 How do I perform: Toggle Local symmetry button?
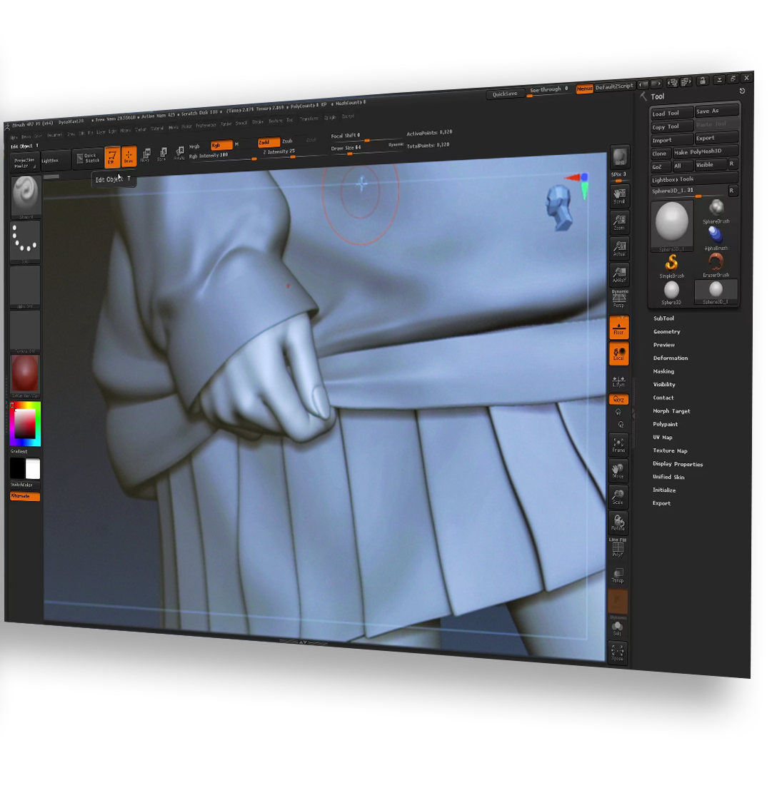pyautogui.click(x=619, y=354)
